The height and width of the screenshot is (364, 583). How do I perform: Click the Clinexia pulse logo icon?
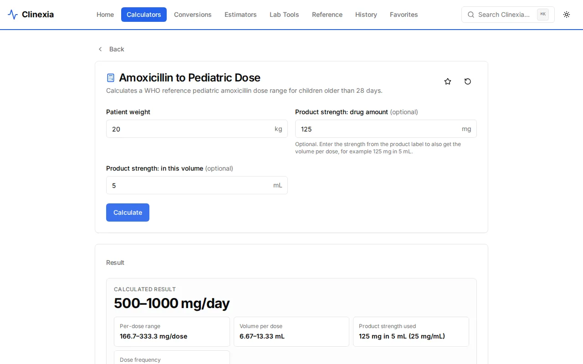(13, 15)
